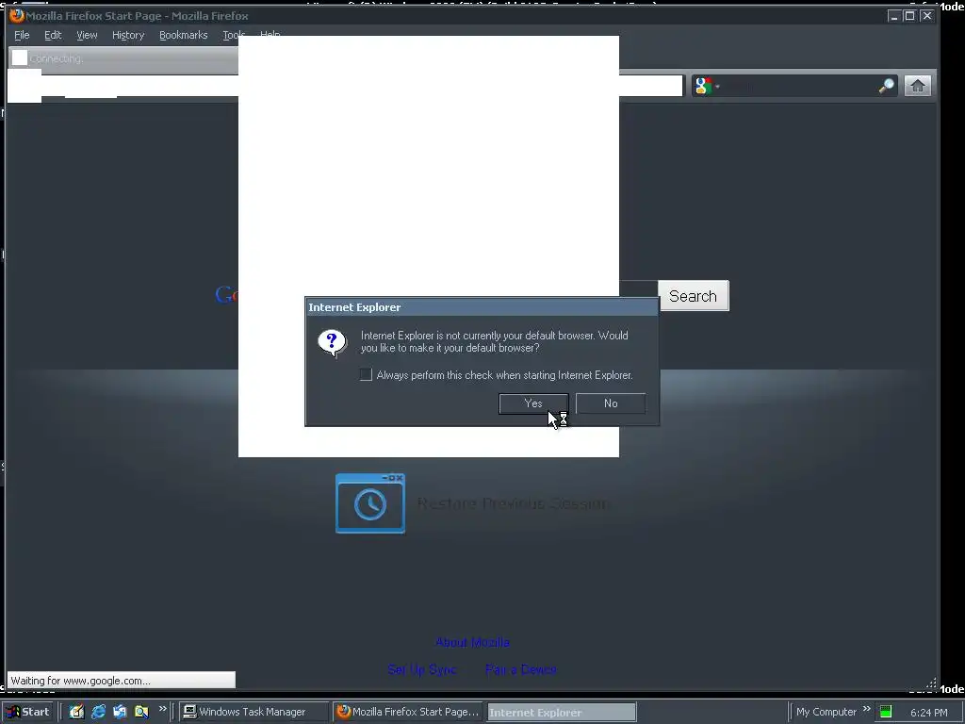The image size is (965, 724).
Task: Open the History menu in Firefox
Action: [128, 35]
